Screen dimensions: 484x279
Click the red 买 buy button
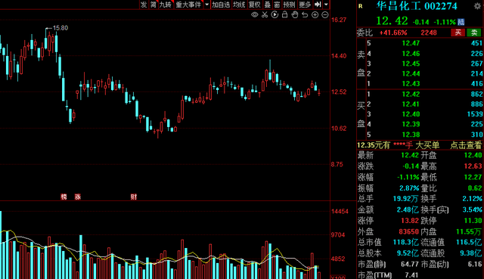[x=458, y=33]
